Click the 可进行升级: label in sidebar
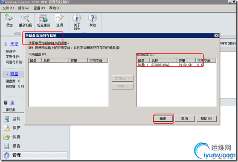 tap(14, 62)
